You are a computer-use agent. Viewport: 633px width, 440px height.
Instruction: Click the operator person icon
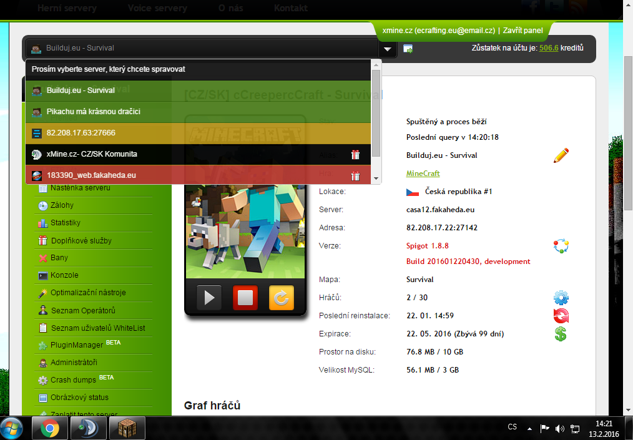[x=43, y=310]
